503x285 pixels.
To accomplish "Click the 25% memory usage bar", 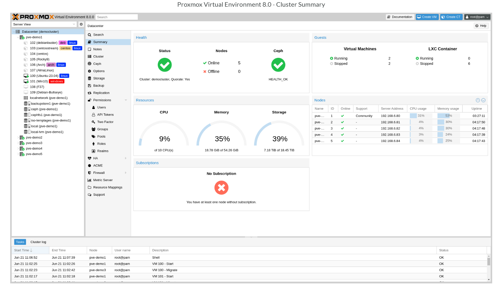I will click(449, 141).
